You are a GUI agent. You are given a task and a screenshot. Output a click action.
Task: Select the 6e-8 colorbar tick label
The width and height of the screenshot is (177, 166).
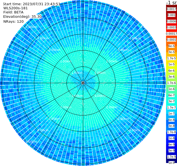[172, 120]
